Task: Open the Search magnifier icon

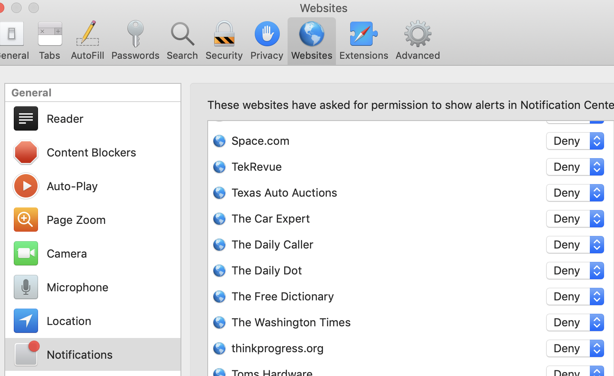Action: [182, 34]
